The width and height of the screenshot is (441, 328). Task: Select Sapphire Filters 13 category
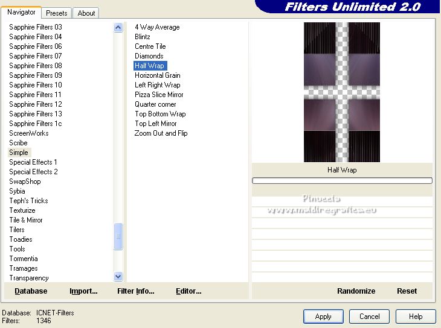(36, 114)
